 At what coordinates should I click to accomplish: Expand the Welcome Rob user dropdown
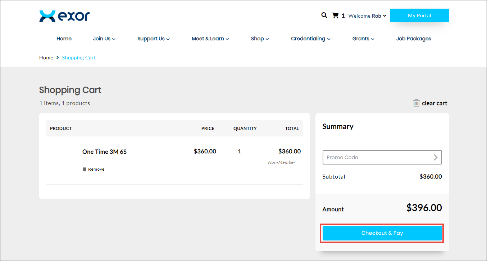(x=367, y=16)
